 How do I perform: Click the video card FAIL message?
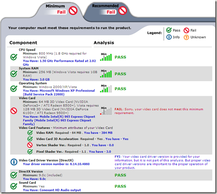click(x=159, y=111)
